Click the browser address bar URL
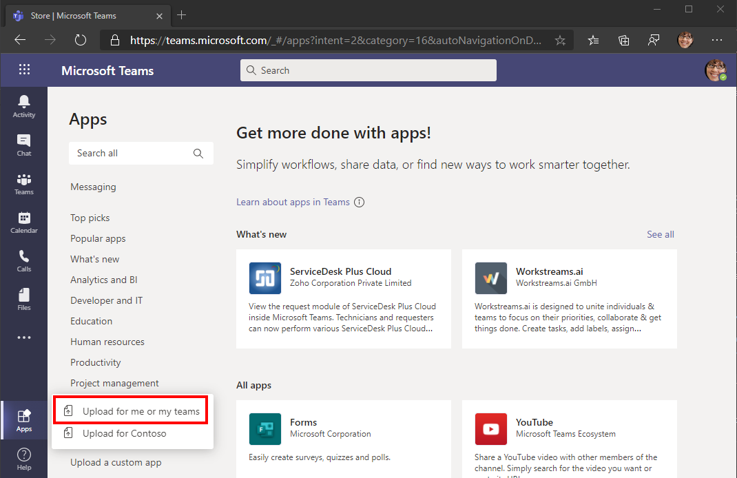 (x=335, y=41)
